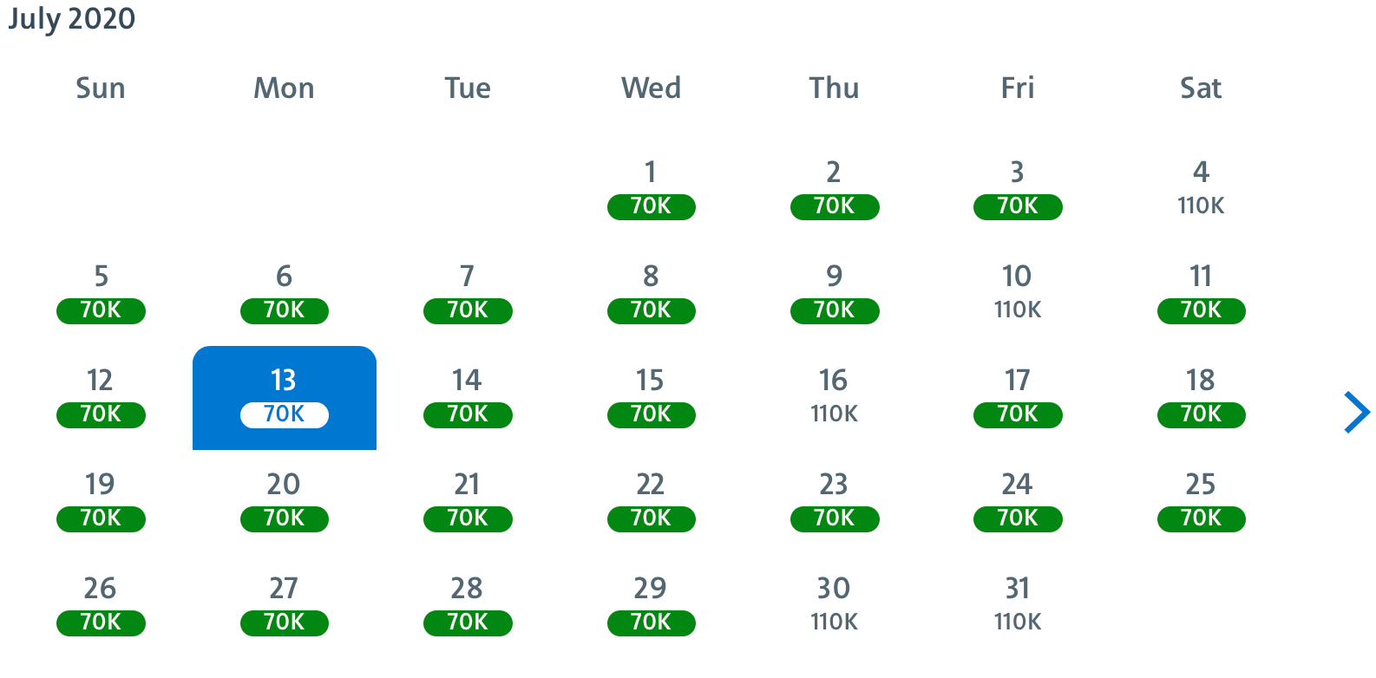Choose July 25 with 70K badge
The height and width of the screenshot is (678, 1376).
[1201, 502]
